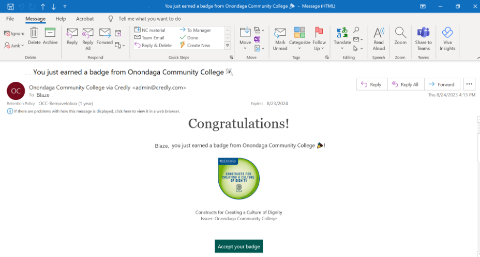Open Viva Insights

point(447,39)
